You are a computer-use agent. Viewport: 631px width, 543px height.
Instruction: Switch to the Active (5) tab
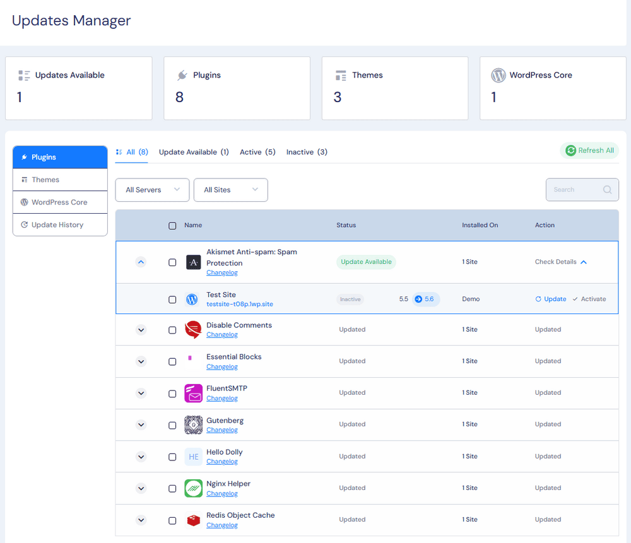point(257,152)
